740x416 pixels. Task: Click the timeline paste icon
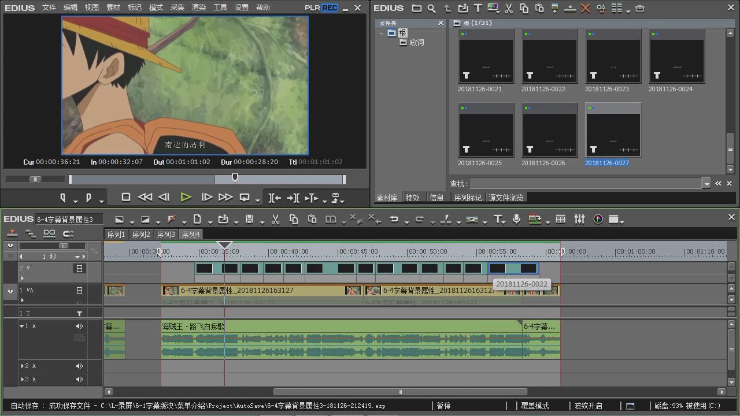(312, 219)
